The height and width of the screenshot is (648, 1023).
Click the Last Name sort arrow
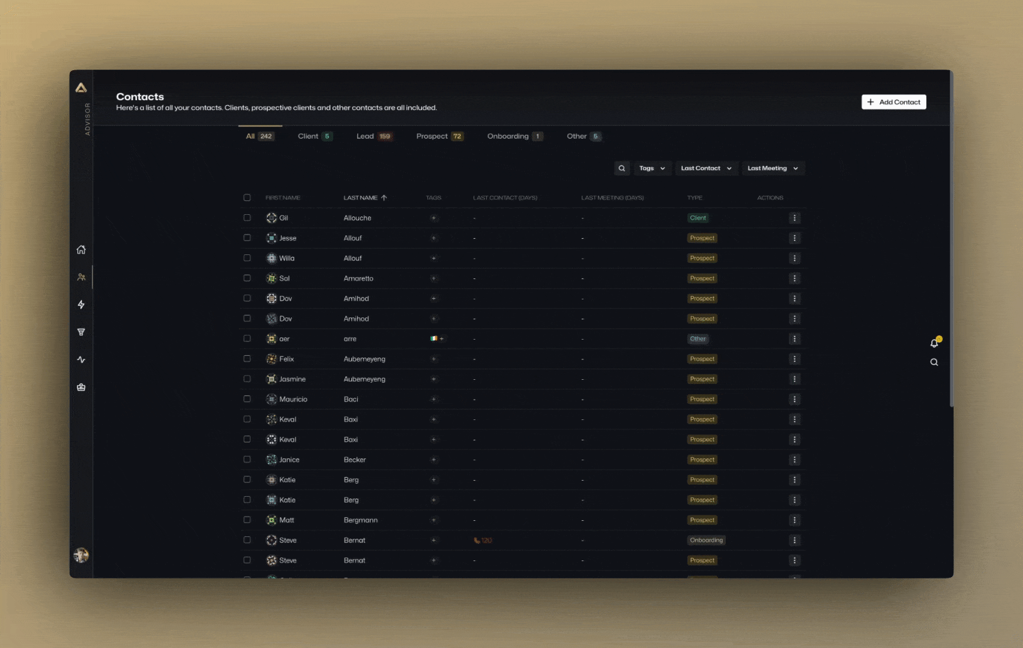[384, 198]
